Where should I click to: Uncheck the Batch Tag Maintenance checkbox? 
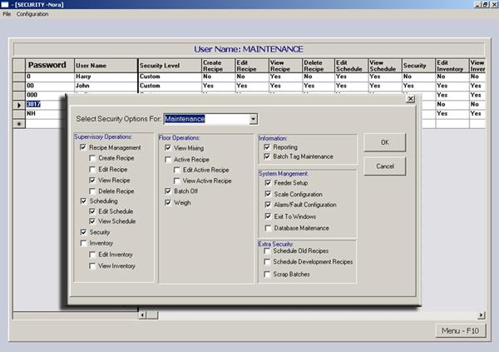pos(267,156)
